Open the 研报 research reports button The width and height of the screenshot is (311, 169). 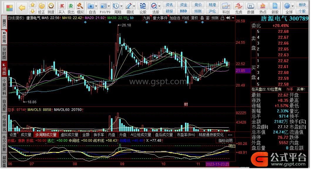[x=169, y=11]
